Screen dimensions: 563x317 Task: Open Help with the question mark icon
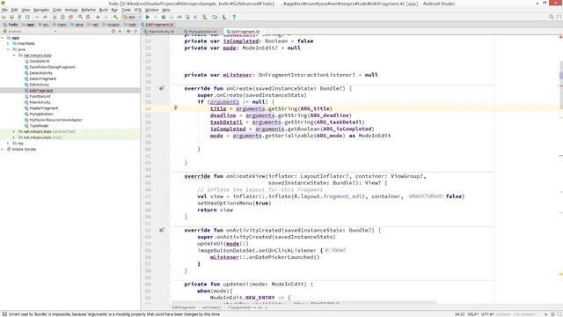[x=234, y=17]
